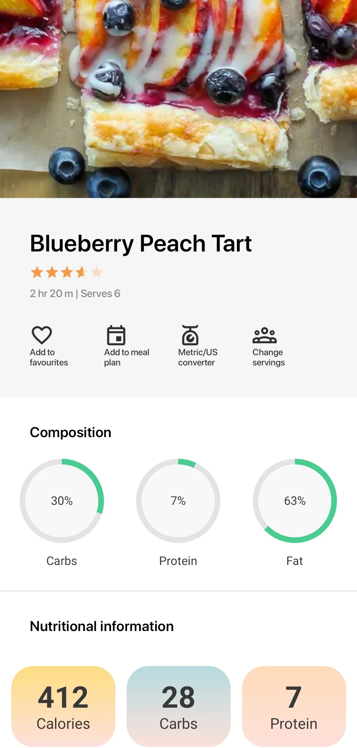The width and height of the screenshot is (357, 748).
Task: Tap the Add to meal plan text
Action: click(x=127, y=357)
